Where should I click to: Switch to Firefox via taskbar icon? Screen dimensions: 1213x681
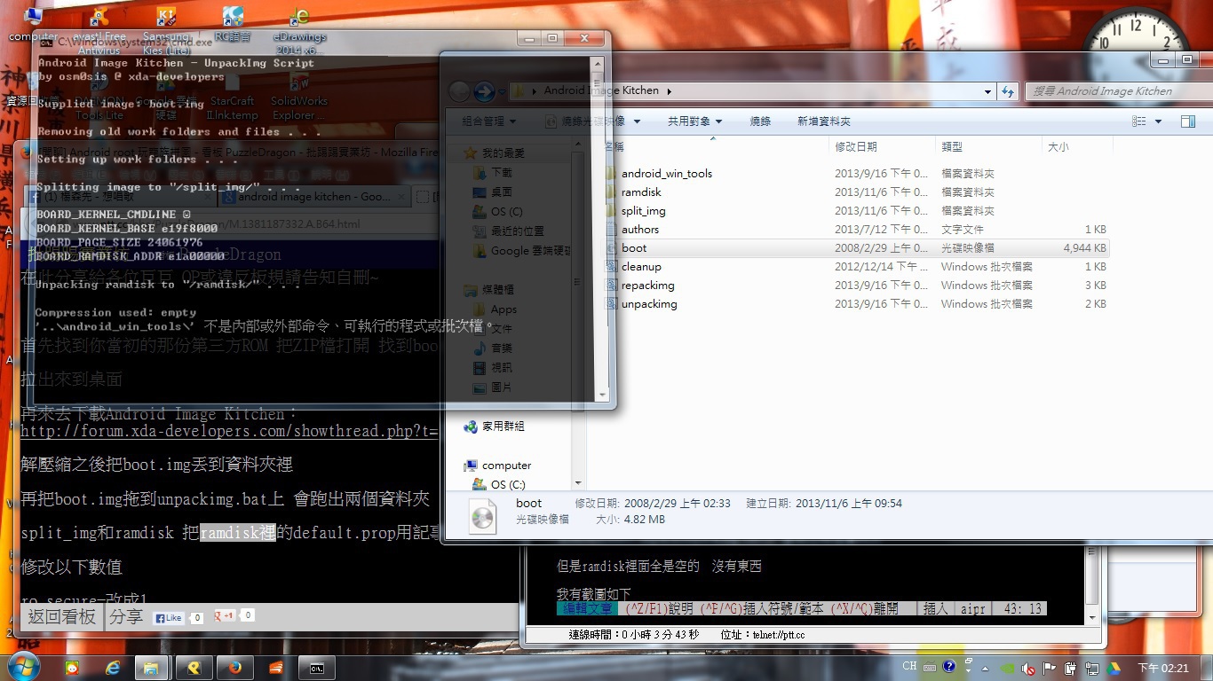[234, 668]
